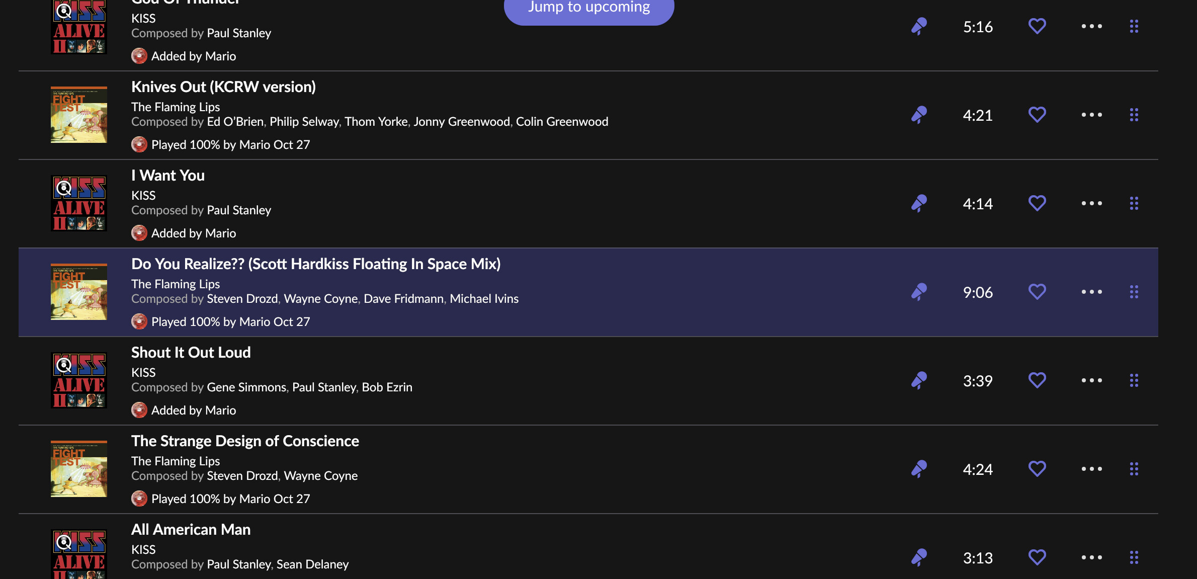1197x579 pixels.
Task: Open composer Colin Greenwood's page
Action: click(x=562, y=122)
